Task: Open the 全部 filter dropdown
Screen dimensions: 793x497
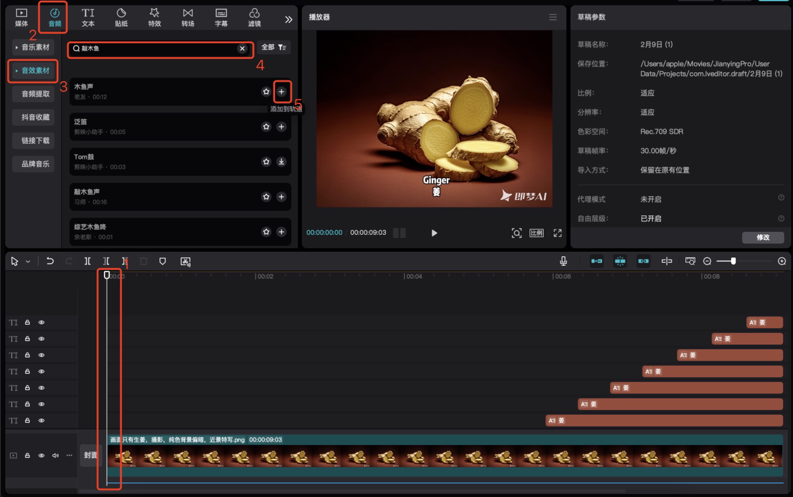Action: (274, 48)
